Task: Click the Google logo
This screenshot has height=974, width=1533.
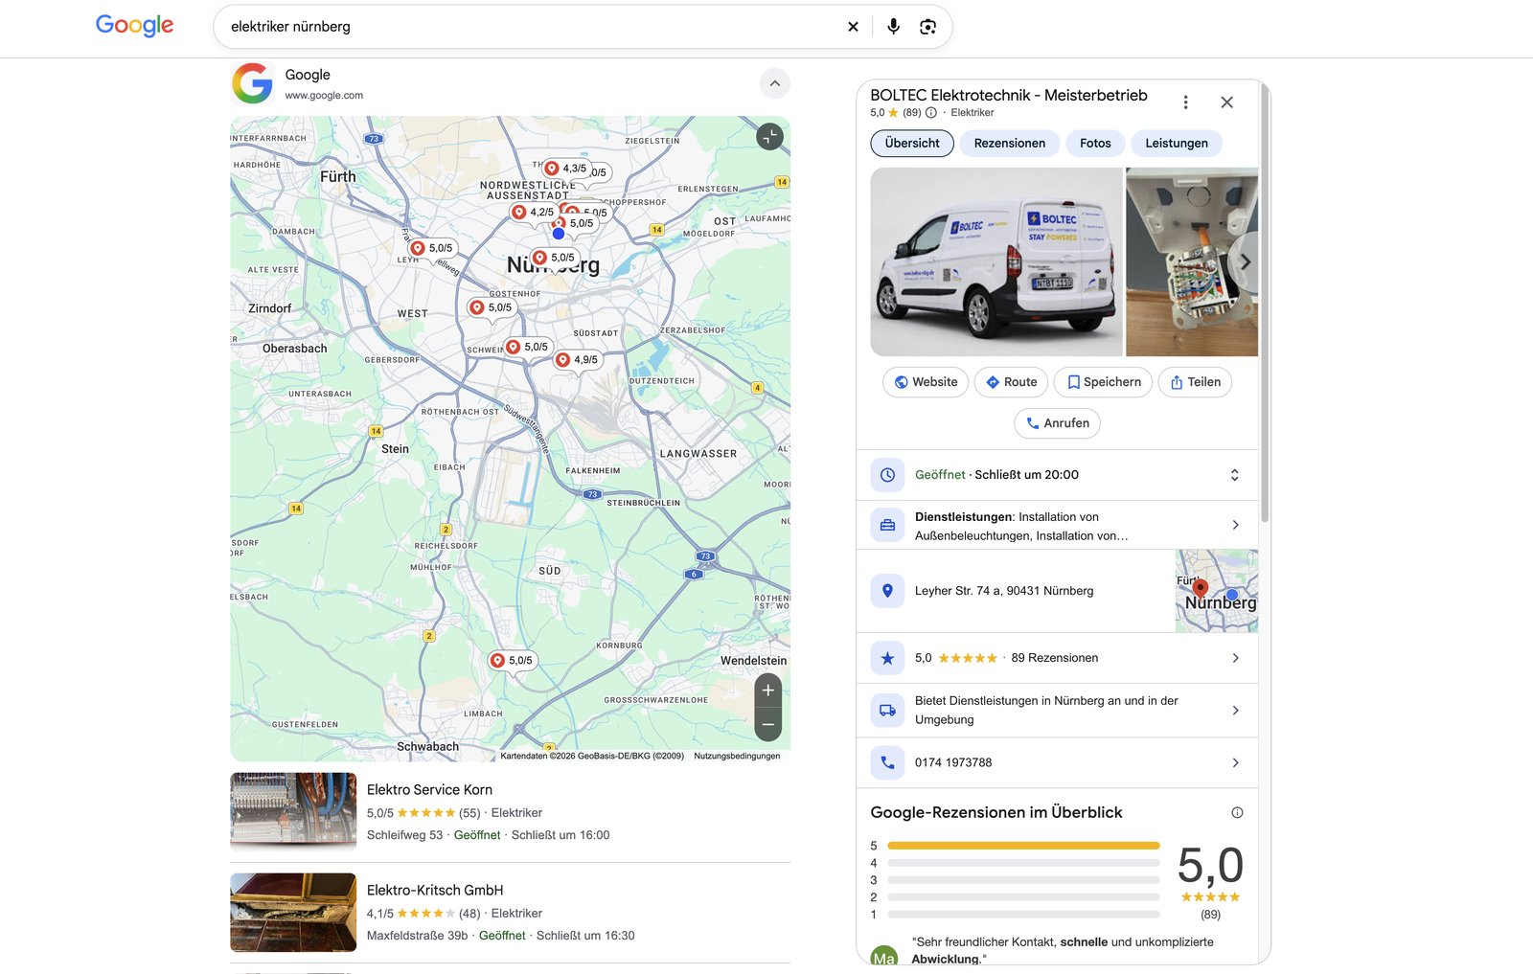Action: (134, 26)
